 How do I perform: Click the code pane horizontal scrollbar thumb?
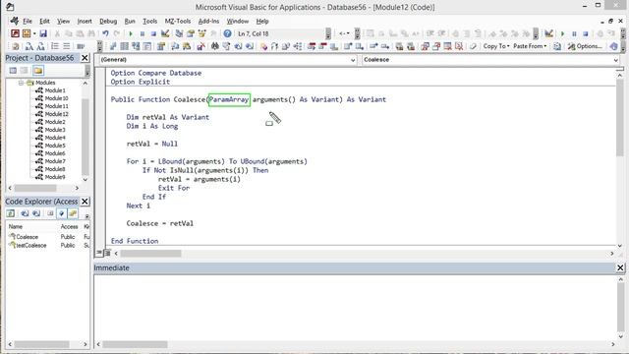coord(150,254)
